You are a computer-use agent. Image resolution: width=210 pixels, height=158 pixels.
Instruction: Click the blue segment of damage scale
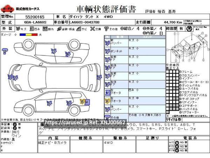coord(22,35)
